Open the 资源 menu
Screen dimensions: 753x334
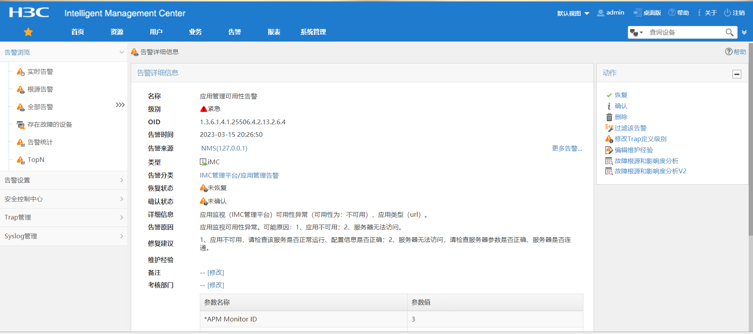(x=117, y=32)
